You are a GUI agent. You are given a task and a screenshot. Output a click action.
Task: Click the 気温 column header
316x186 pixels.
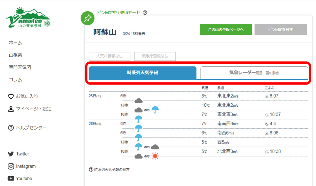pos(205,88)
